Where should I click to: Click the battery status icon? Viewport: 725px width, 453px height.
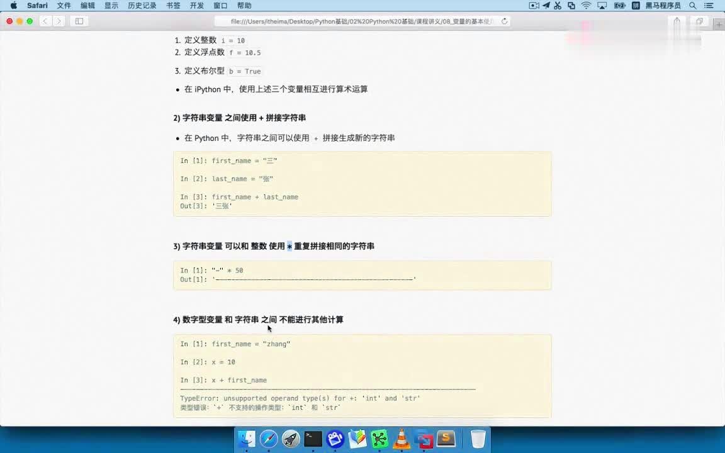click(x=619, y=6)
